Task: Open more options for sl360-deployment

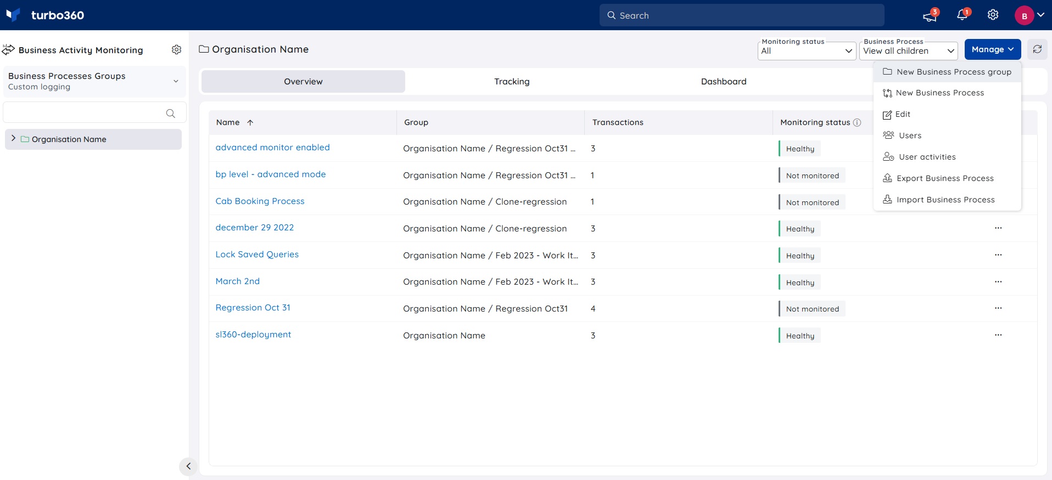Action: click(998, 335)
